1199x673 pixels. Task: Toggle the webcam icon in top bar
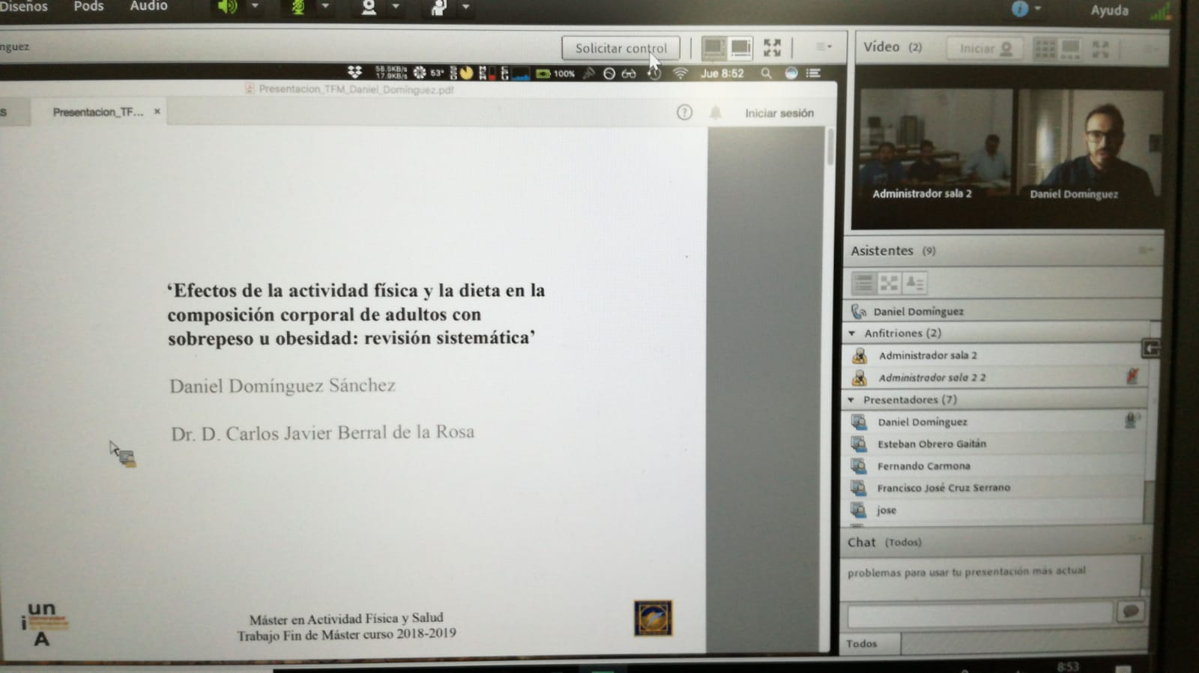point(369,7)
